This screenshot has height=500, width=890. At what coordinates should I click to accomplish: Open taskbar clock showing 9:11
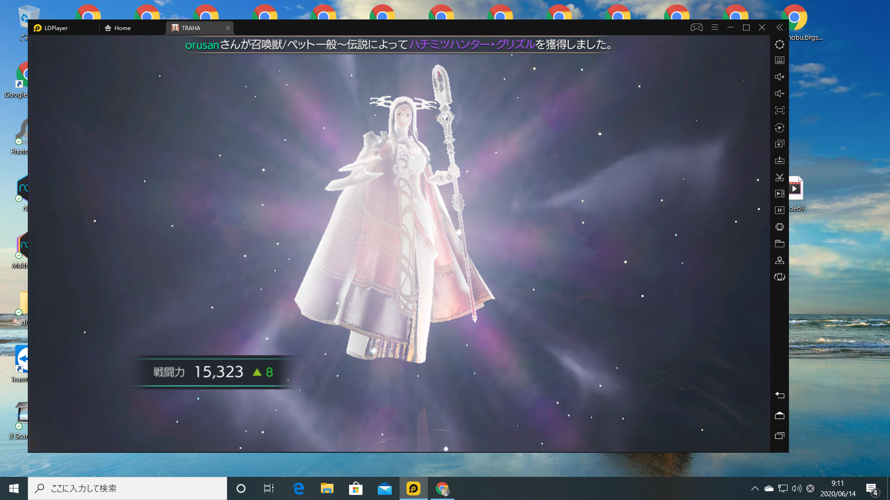[838, 488]
